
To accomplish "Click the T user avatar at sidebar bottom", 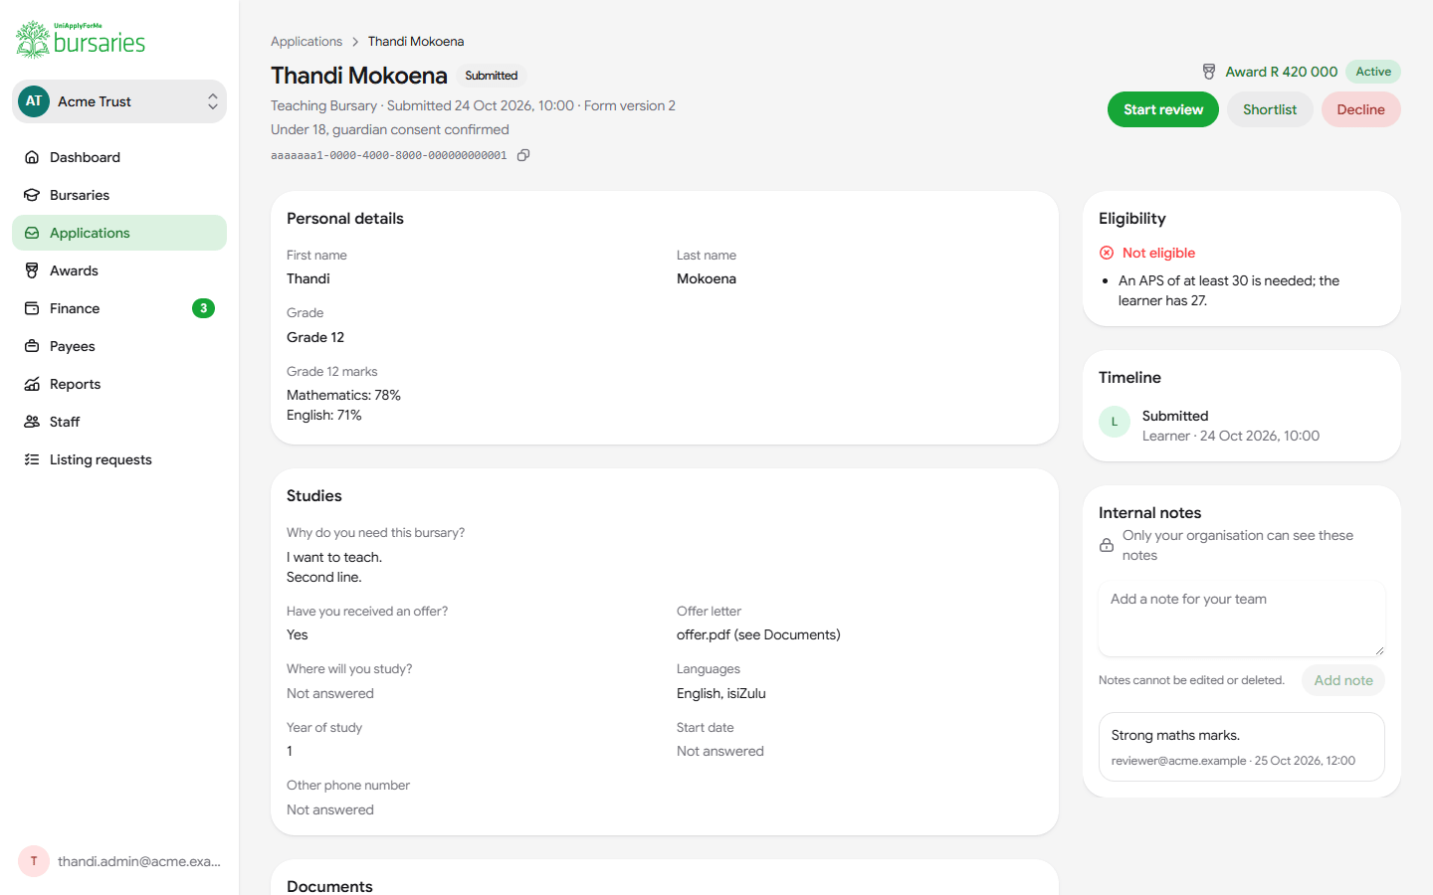I will tap(34, 861).
